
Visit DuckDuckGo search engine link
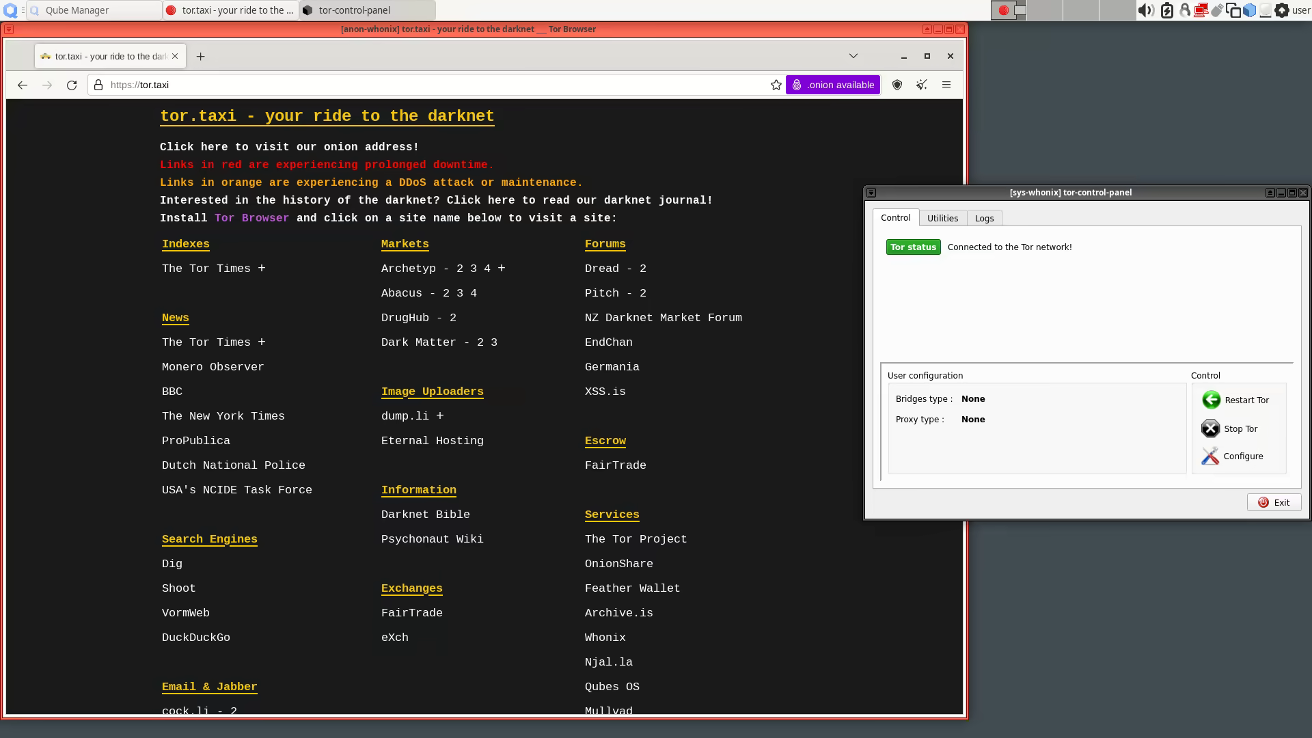click(x=195, y=638)
